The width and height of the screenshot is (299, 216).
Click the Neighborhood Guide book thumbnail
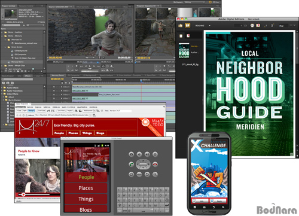[184, 51]
